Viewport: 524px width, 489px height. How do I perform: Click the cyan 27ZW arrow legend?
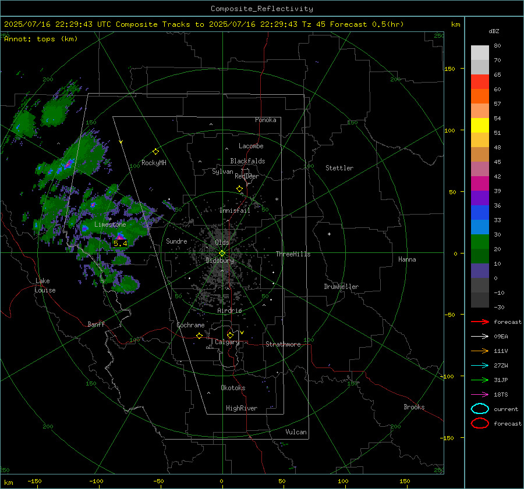[480, 366]
